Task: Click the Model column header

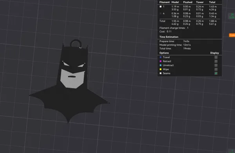Action: (175, 2)
